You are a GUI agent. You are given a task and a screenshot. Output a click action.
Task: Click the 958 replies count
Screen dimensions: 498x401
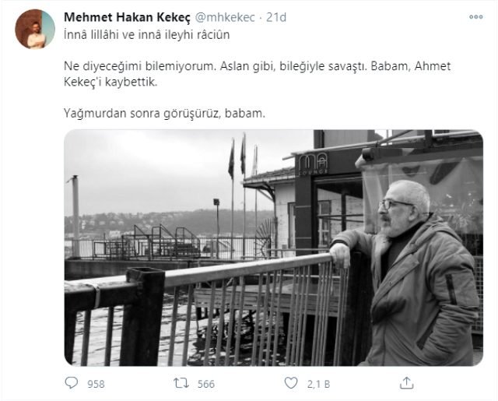tap(96, 384)
